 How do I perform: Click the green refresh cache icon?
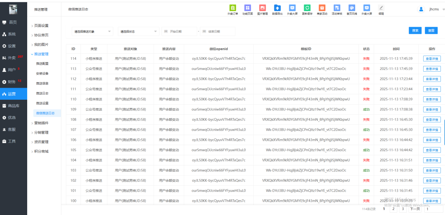tap(307, 8)
